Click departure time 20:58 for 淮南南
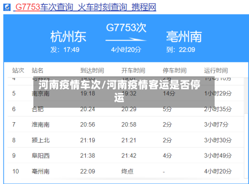This screenshot has height=184, width=249. coord(129,125)
